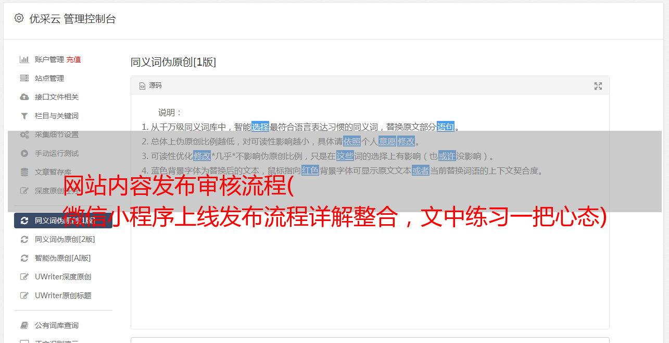669x343 pixels.
Task: Open 公有词库查询 in the sidebar
Action: 57,325
